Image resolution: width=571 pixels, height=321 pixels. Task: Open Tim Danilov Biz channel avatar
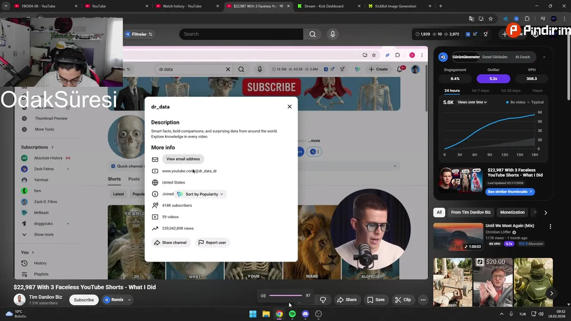tap(19, 300)
